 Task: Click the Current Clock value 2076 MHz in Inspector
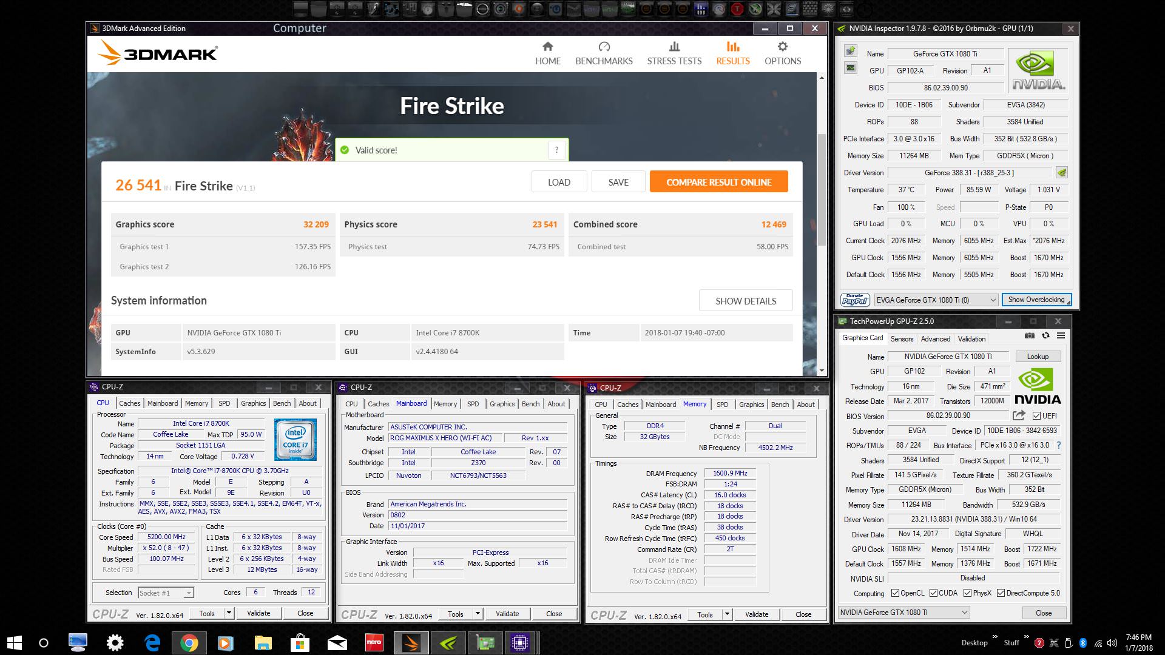pyautogui.click(x=906, y=241)
